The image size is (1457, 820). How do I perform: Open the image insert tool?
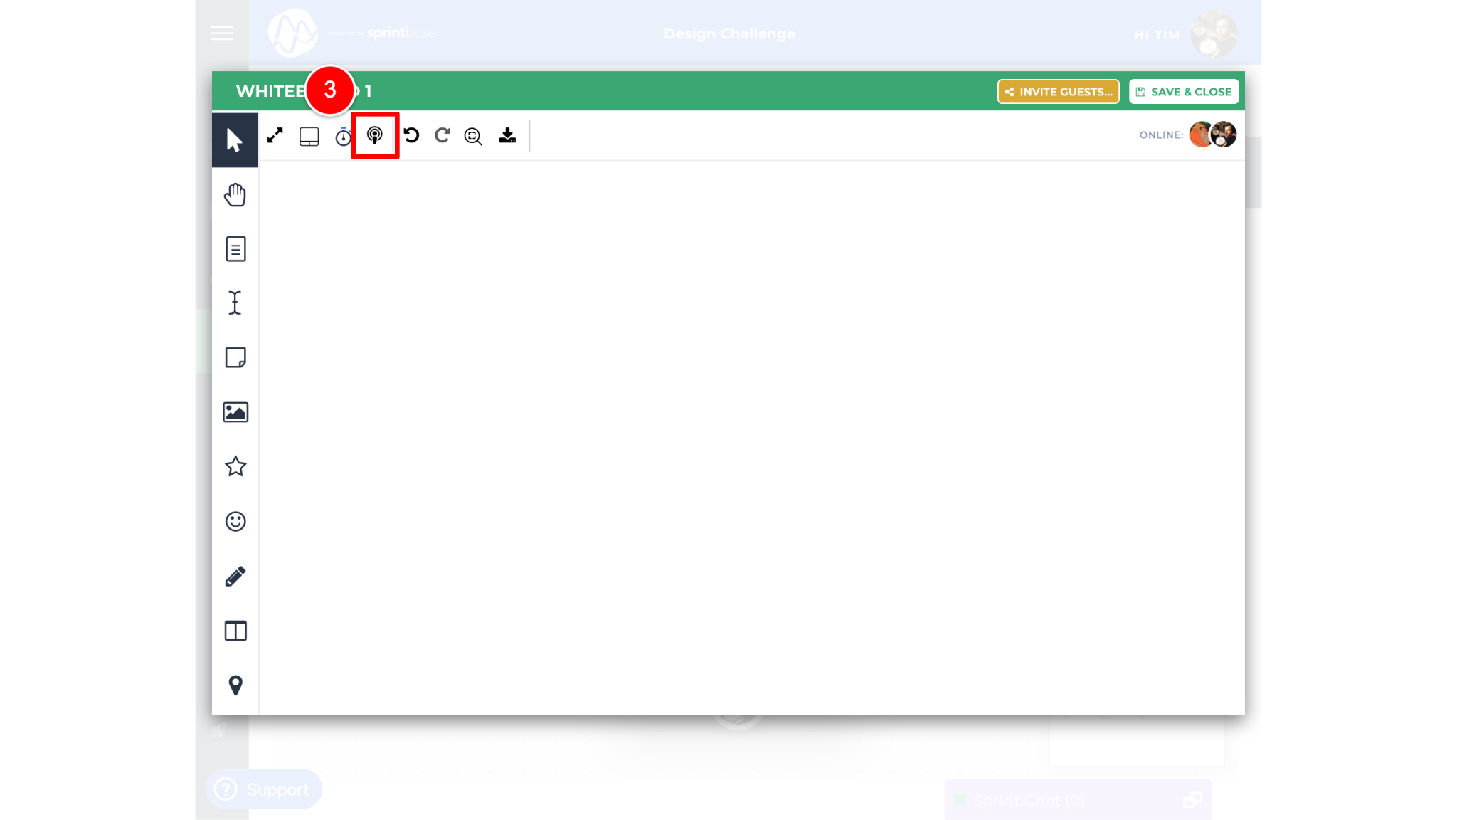click(x=235, y=412)
